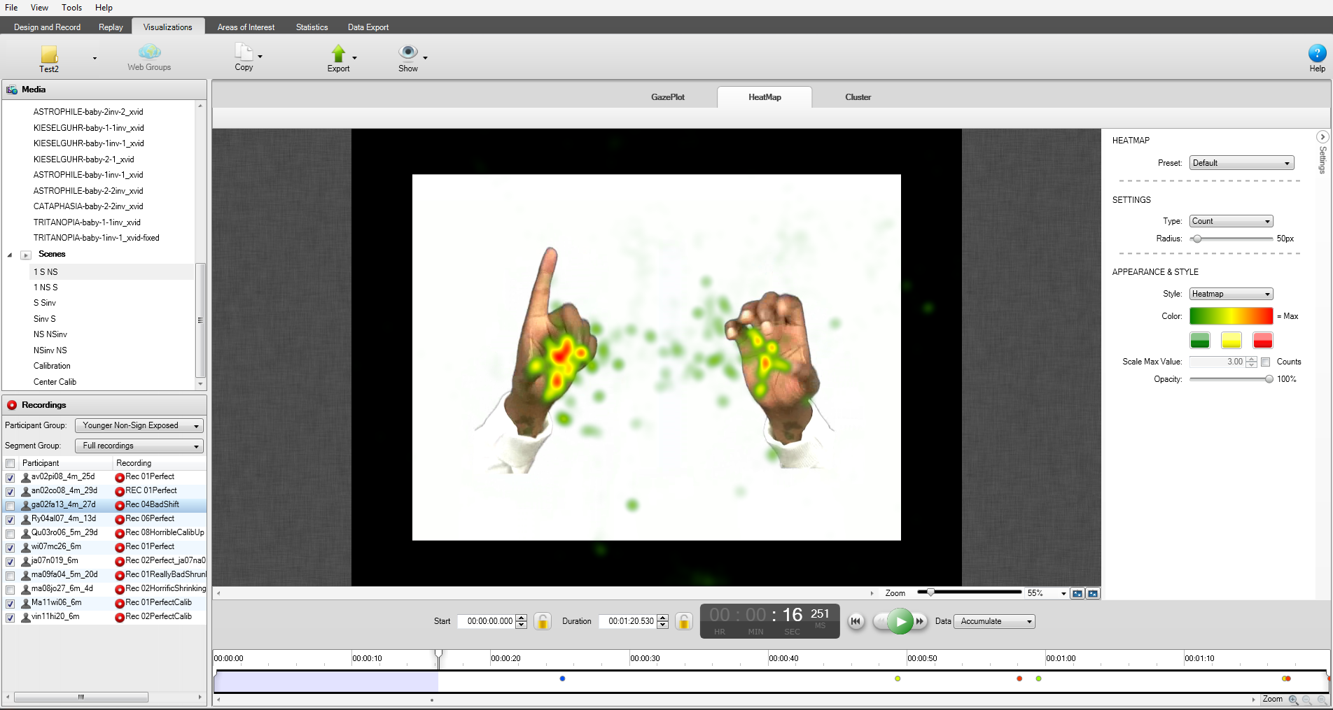
Task: Enable the Counts checkbox
Action: coord(1266,362)
